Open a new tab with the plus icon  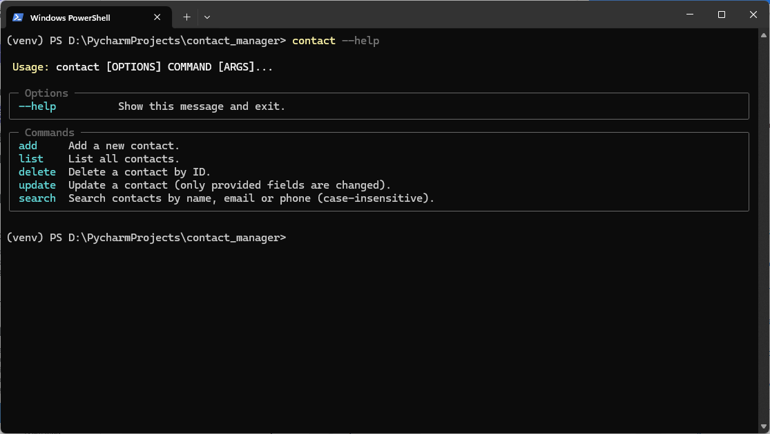point(186,17)
